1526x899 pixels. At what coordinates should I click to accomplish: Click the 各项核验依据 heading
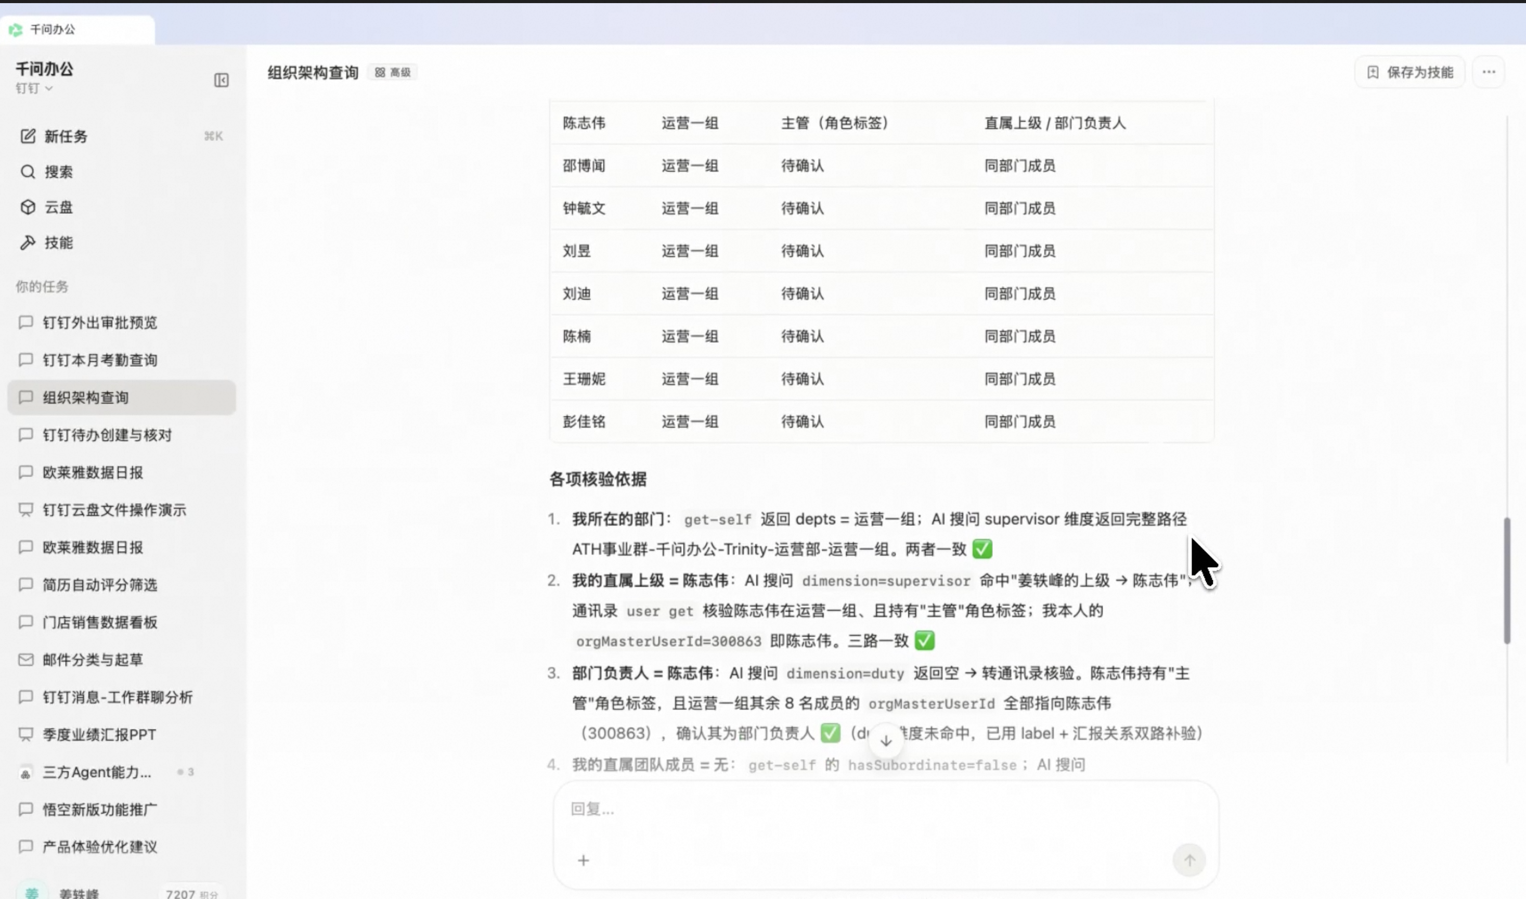(598, 479)
